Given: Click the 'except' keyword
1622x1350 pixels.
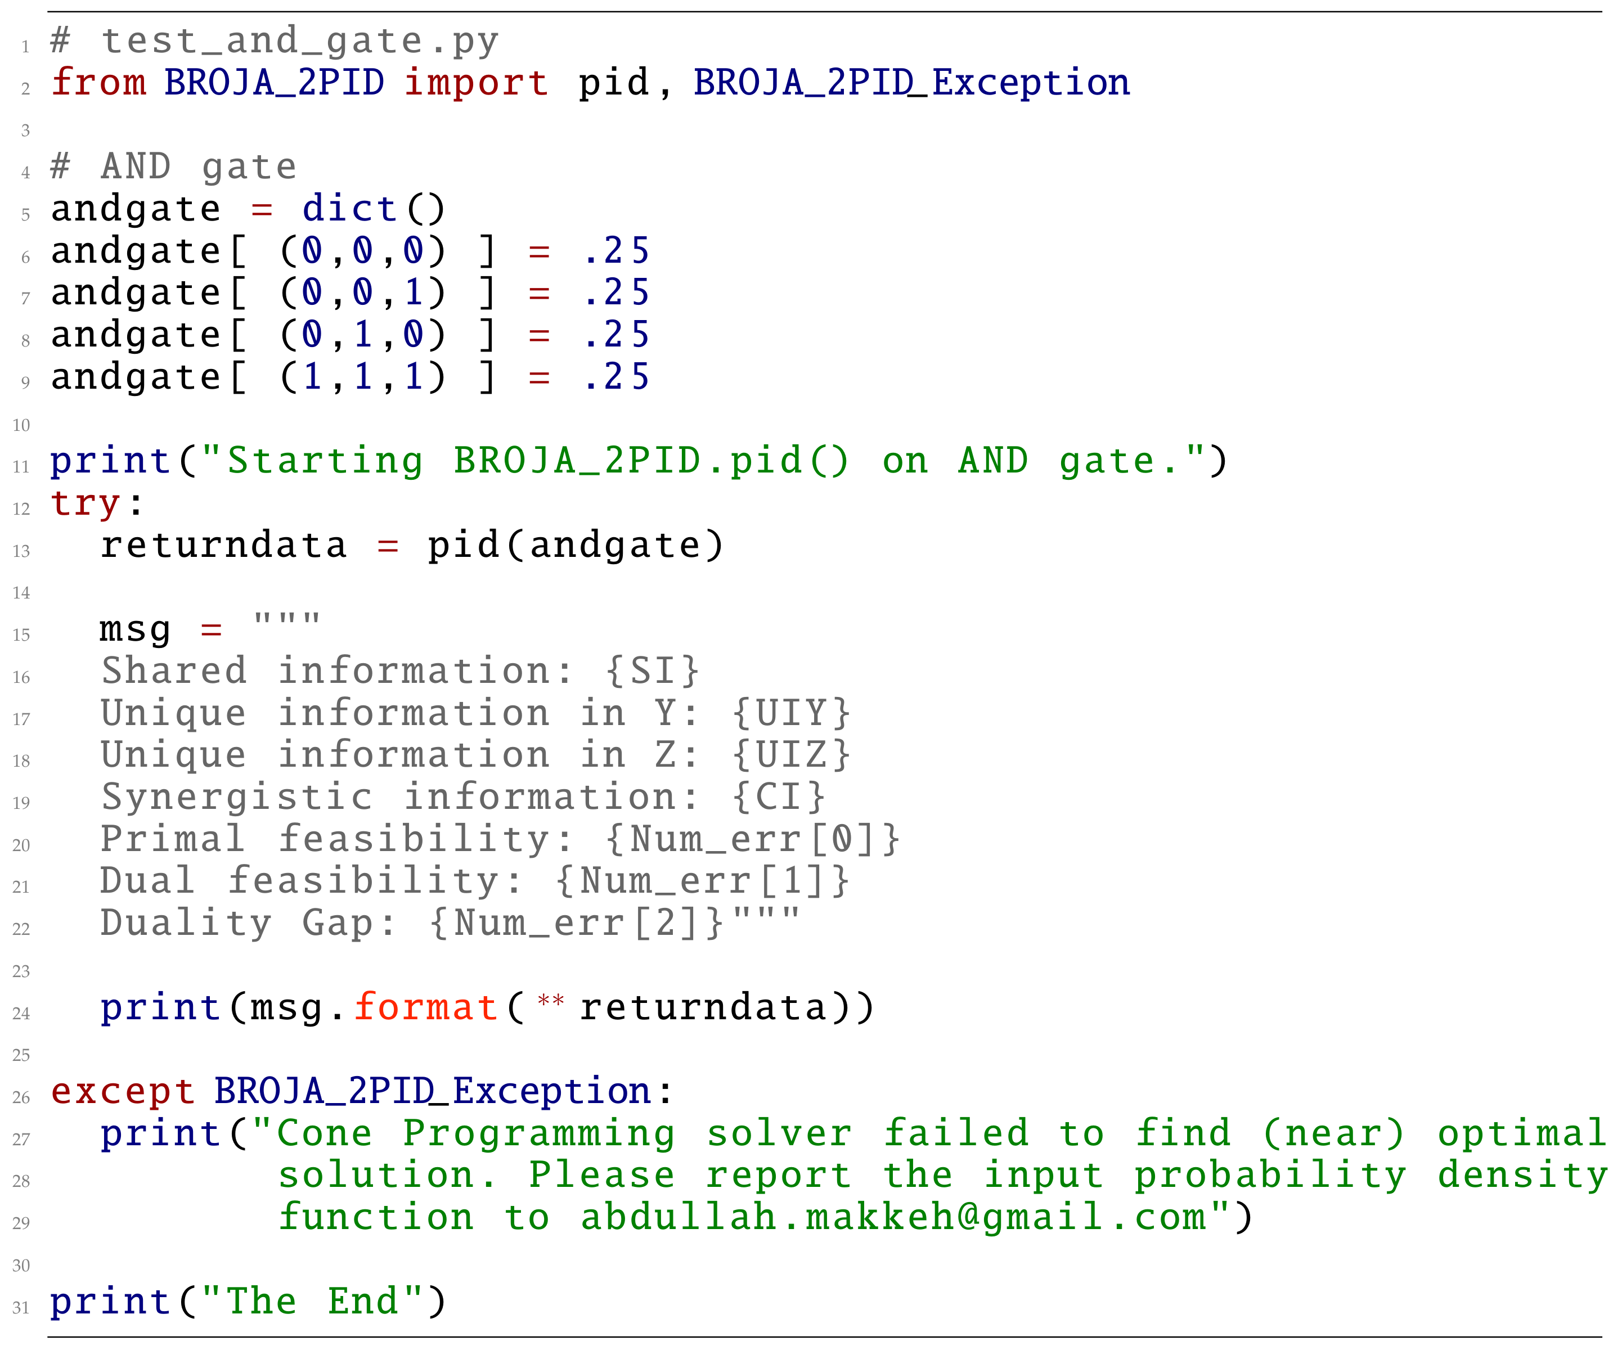Looking at the screenshot, I should pyautogui.click(x=123, y=1091).
